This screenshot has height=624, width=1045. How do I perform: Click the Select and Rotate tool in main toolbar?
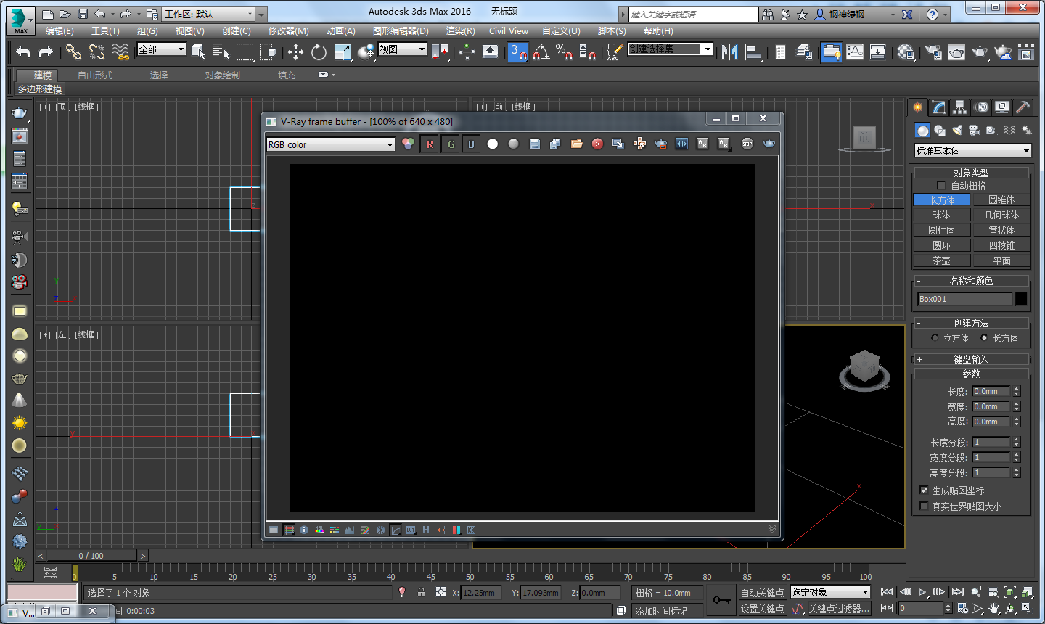319,52
